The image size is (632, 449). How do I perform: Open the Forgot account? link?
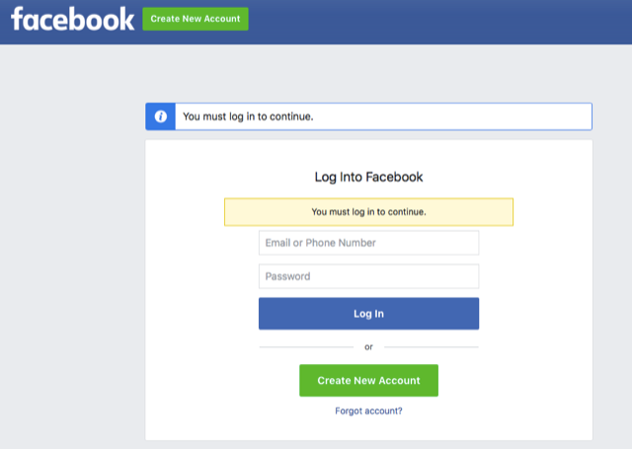[368, 411]
